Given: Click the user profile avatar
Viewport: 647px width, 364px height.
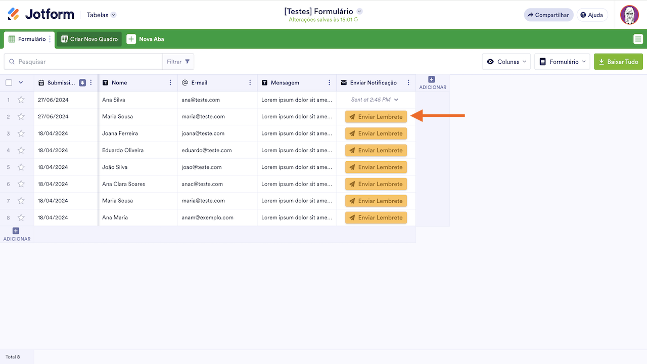Looking at the screenshot, I should point(629,15).
